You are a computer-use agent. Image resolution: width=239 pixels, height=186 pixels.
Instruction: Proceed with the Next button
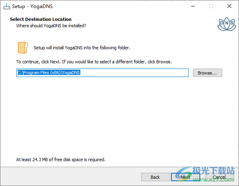185,177
